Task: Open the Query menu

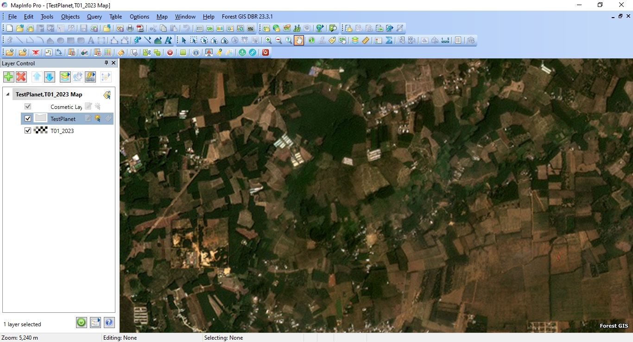Action: (94, 17)
